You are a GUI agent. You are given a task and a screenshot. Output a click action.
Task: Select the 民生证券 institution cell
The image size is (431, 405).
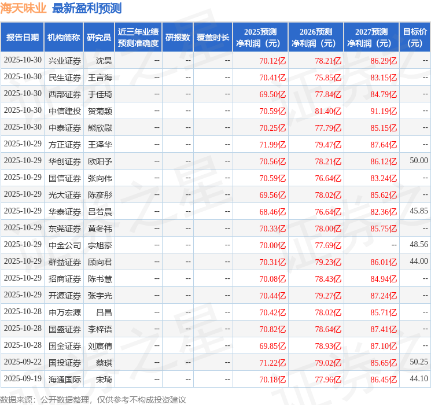pos(65,78)
